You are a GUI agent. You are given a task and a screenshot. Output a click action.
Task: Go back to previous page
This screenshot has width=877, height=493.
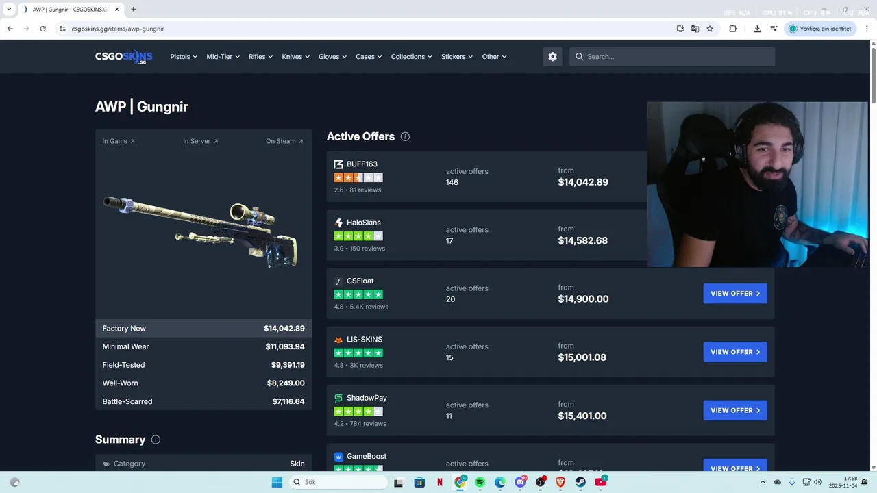tap(10, 29)
